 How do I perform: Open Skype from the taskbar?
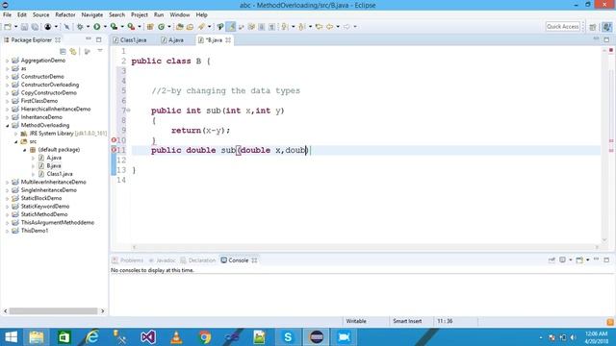(x=288, y=337)
